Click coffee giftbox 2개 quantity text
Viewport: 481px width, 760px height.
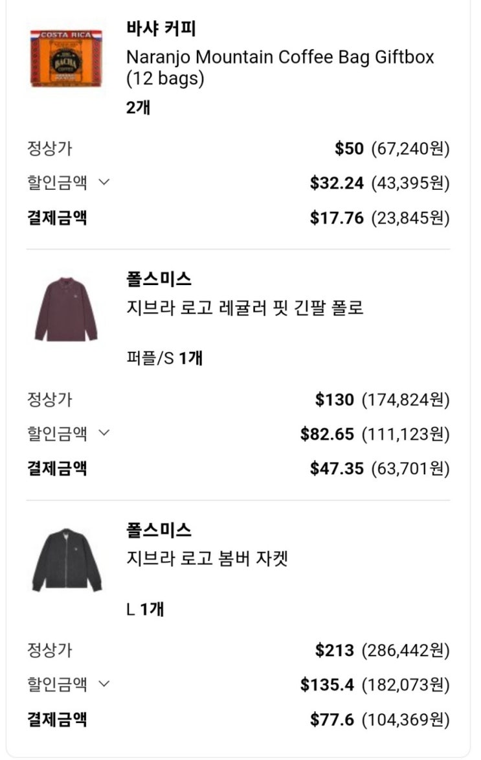coord(138,108)
